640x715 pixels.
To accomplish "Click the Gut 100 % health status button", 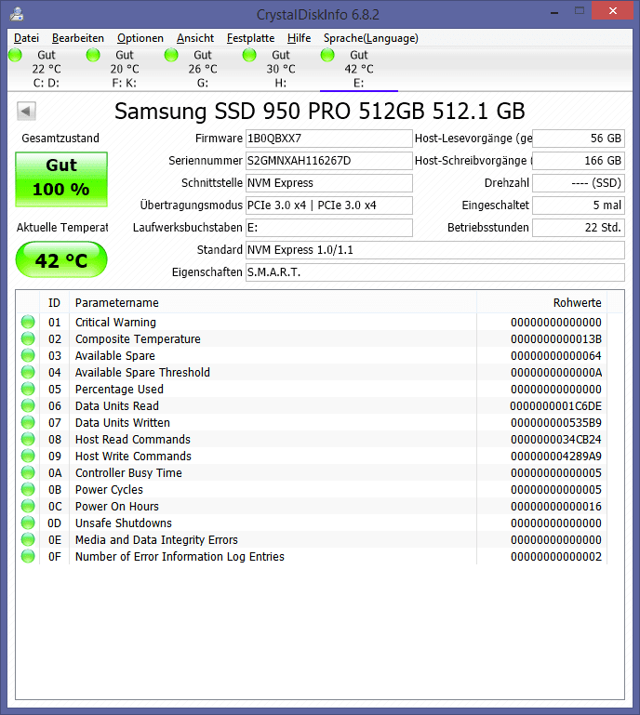I will tap(61, 179).
